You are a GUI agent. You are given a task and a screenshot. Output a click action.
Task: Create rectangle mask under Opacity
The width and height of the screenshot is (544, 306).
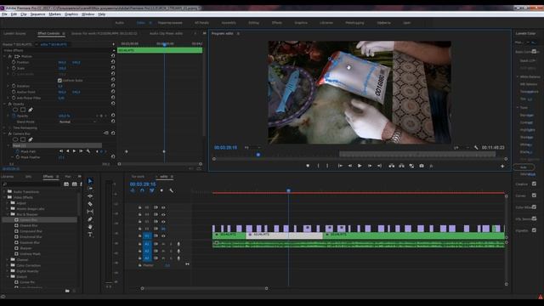point(23,110)
